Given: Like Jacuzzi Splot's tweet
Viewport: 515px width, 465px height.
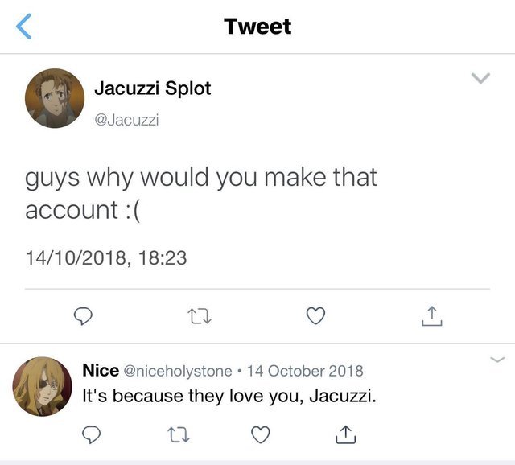Looking at the screenshot, I should (316, 317).
